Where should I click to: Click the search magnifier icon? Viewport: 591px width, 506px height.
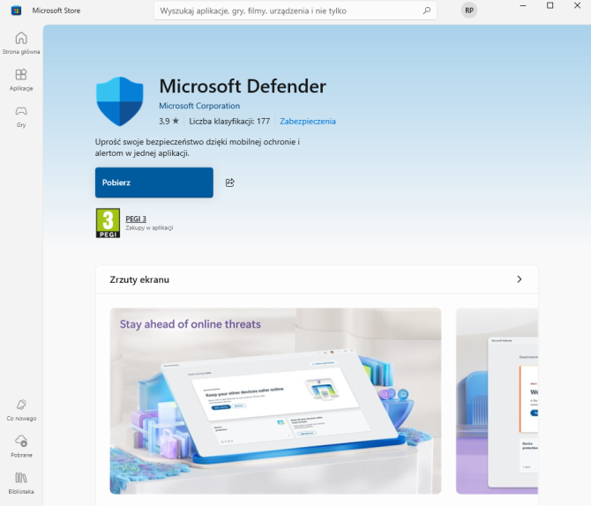(x=427, y=11)
